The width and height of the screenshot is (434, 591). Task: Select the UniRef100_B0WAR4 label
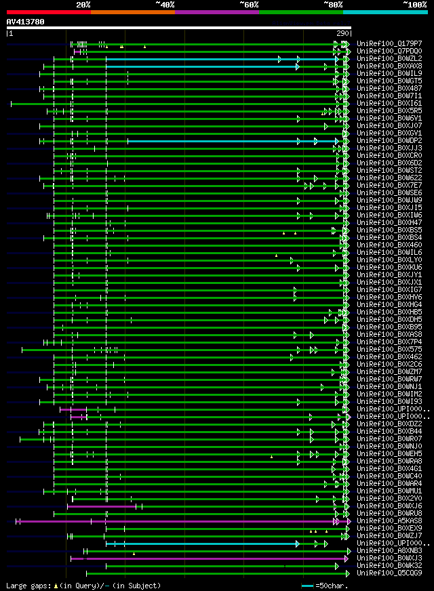[x=389, y=484]
